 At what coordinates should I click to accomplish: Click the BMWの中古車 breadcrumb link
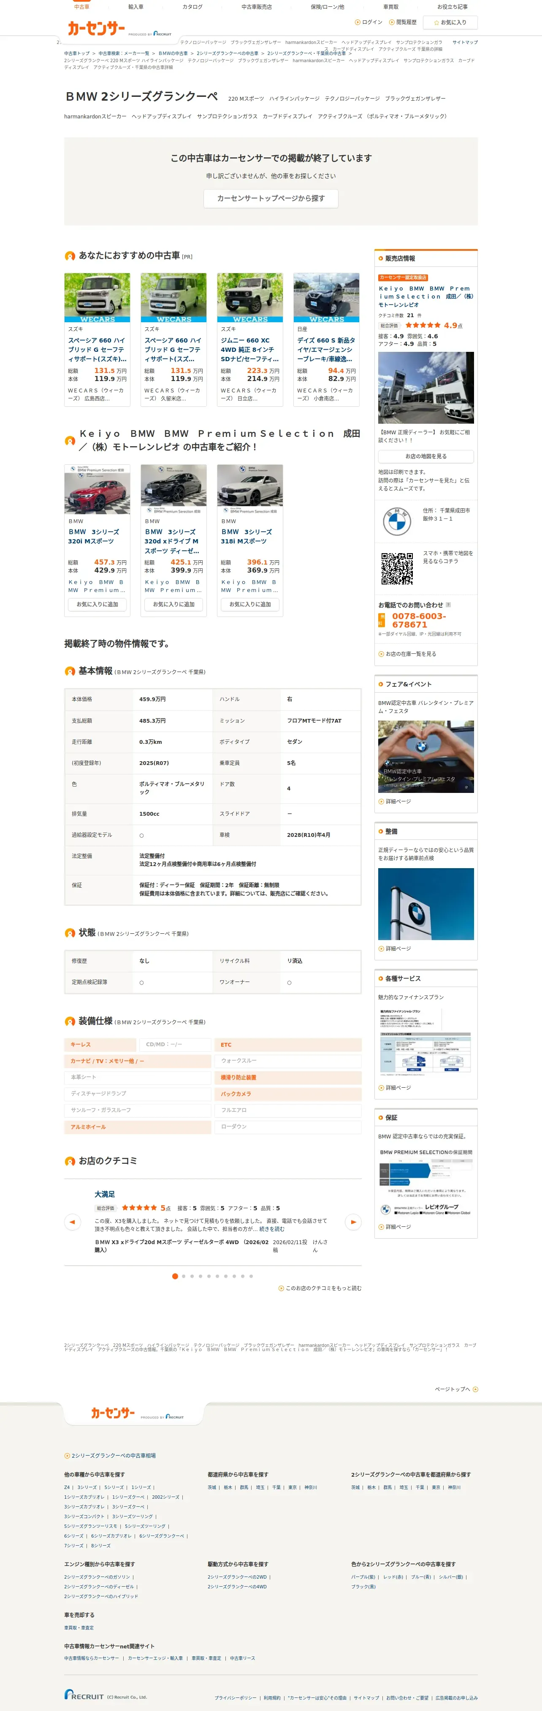pyautogui.click(x=173, y=53)
